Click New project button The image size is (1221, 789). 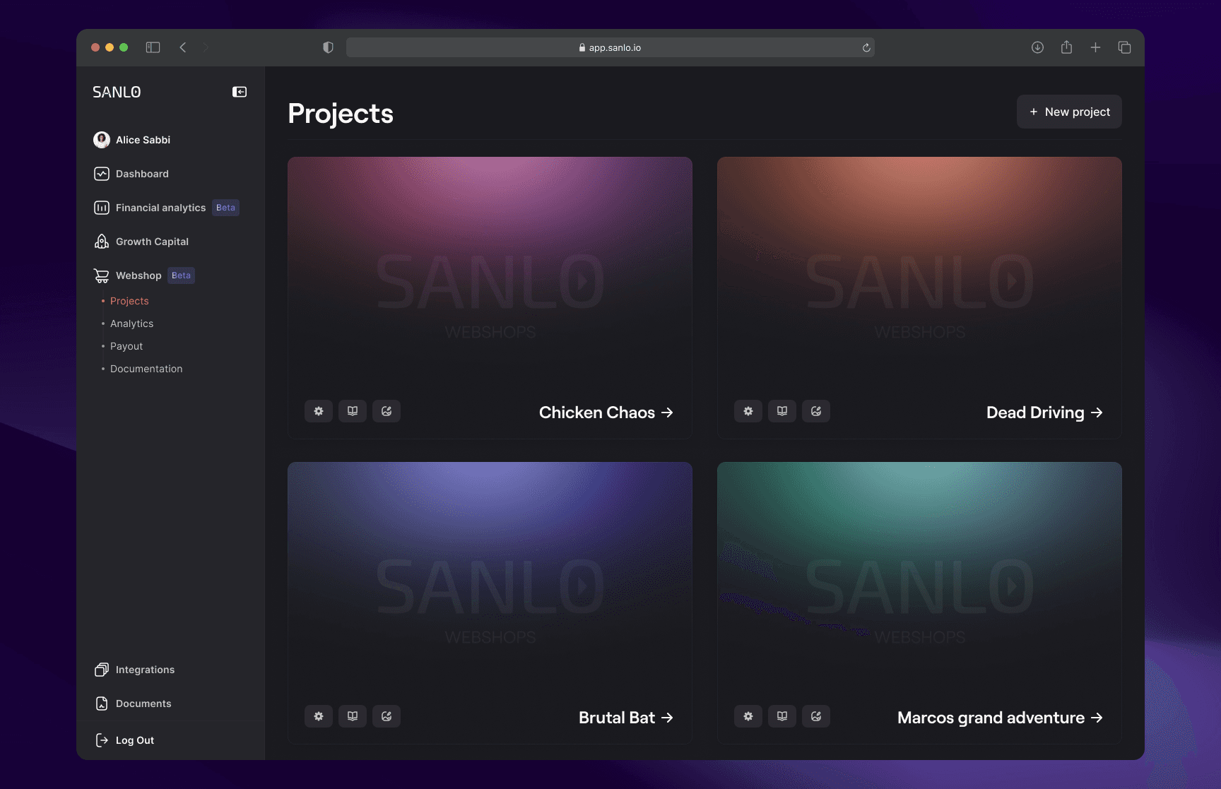1069,112
